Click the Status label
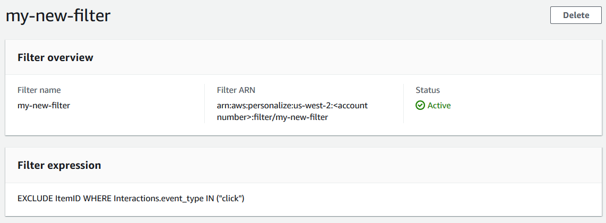The height and width of the screenshot is (223, 606). point(428,90)
